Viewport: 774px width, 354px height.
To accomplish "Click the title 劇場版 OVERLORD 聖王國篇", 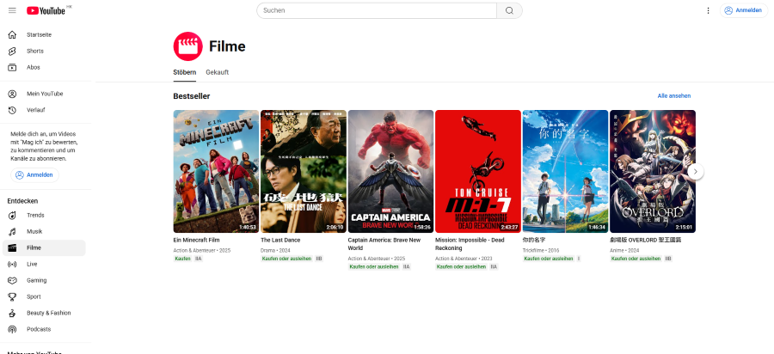I will click(645, 241).
